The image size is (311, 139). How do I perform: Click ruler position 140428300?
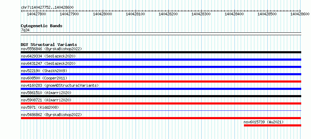[201, 14]
